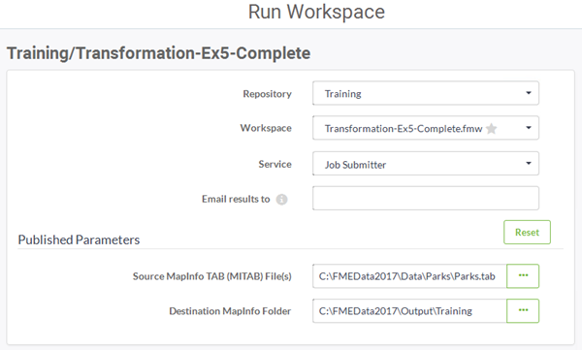Open folder browser for Destination MapInfo Folder
This screenshot has width=582, height=350.
(x=523, y=310)
